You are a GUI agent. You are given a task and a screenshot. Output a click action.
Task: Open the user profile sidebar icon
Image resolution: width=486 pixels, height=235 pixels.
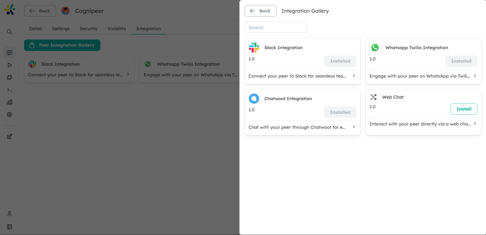(x=9, y=214)
